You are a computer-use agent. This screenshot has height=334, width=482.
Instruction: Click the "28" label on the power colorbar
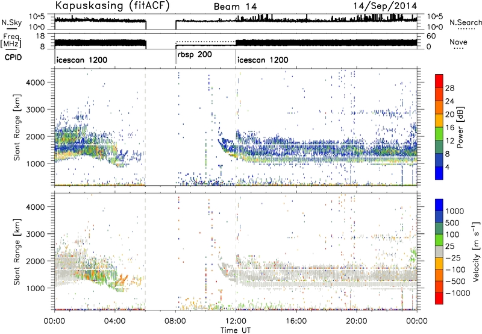[449, 88]
